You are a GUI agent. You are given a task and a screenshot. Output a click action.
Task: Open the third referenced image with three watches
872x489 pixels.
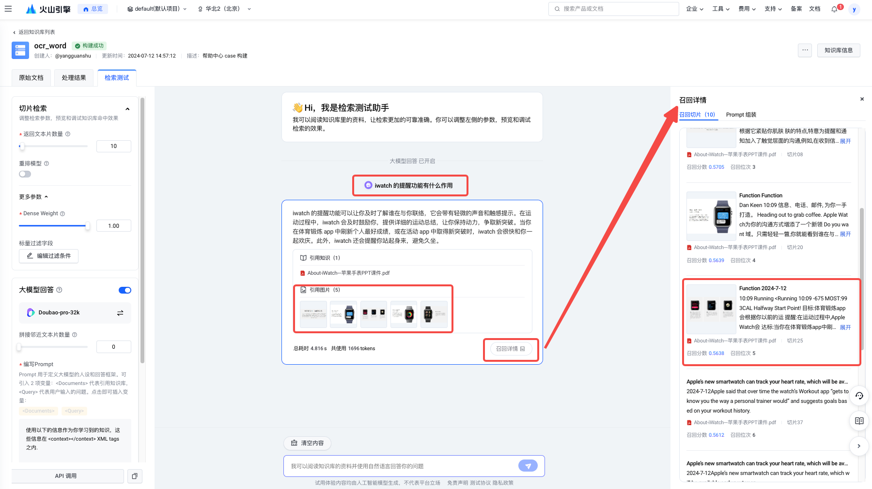point(374,314)
